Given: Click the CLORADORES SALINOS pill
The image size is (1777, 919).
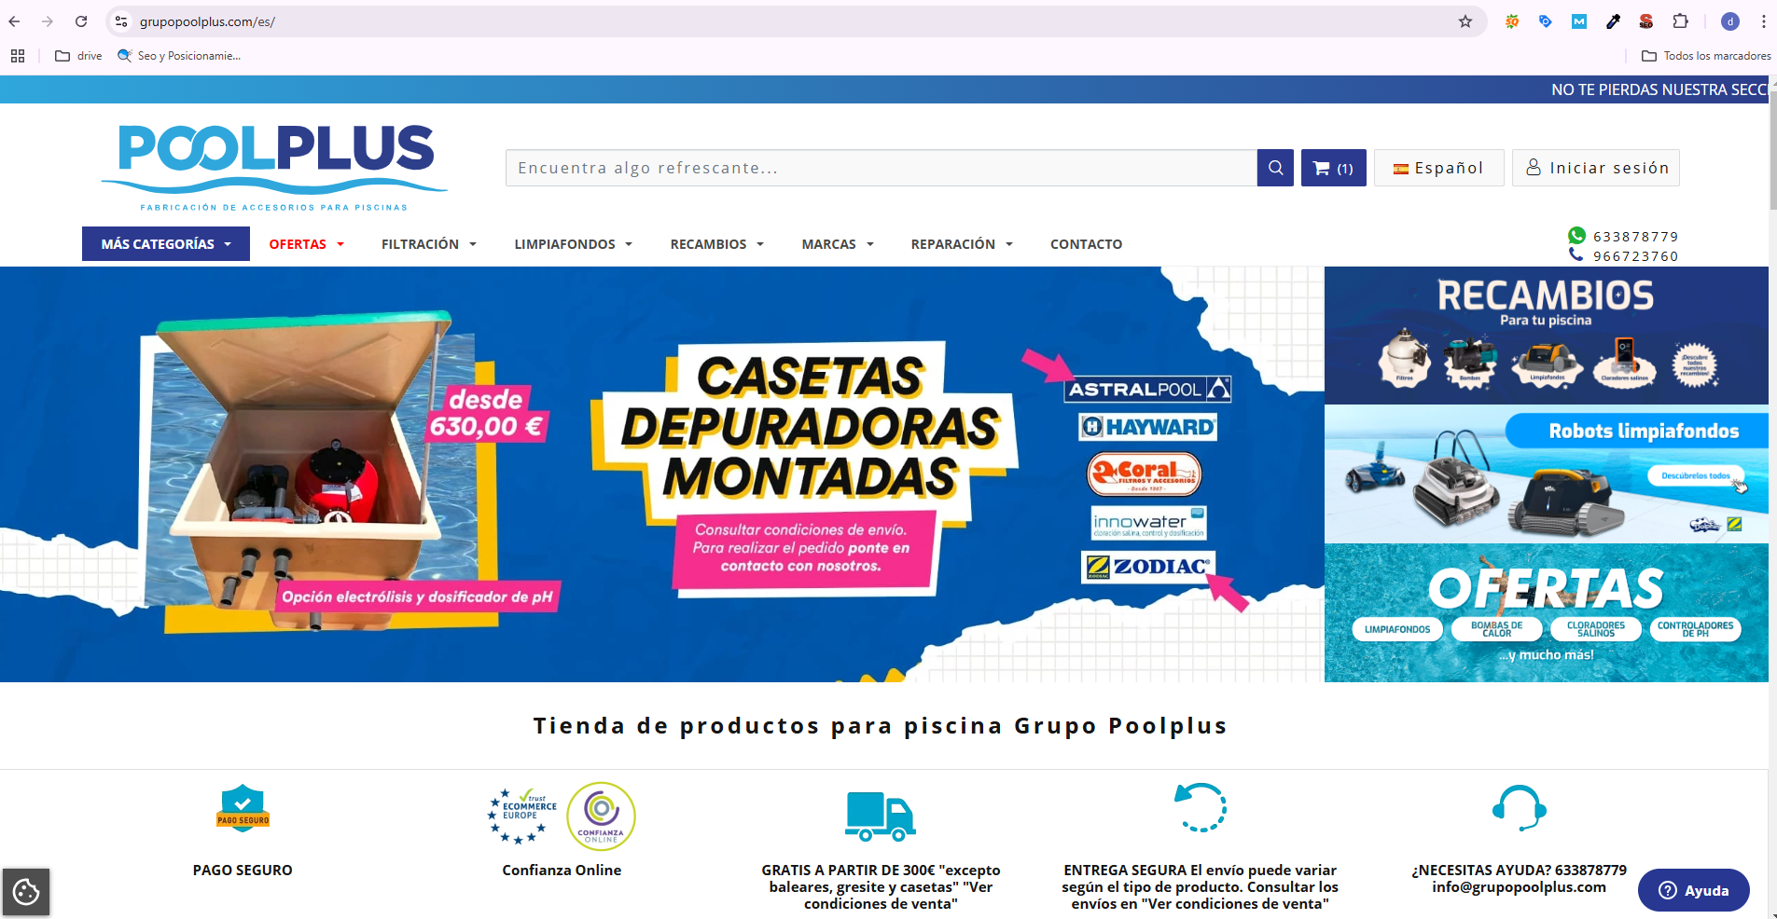Looking at the screenshot, I should pyautogui.click(x=1596, y=629).
